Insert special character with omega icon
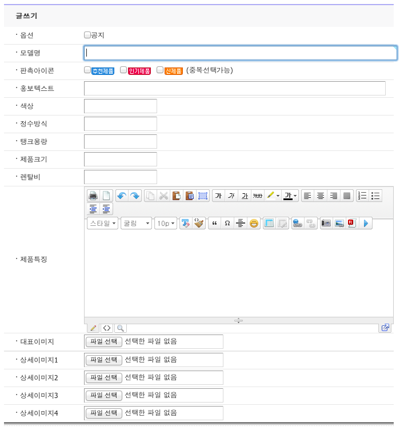This screenshot has width=404, height=430. click(x=227, y=224)
